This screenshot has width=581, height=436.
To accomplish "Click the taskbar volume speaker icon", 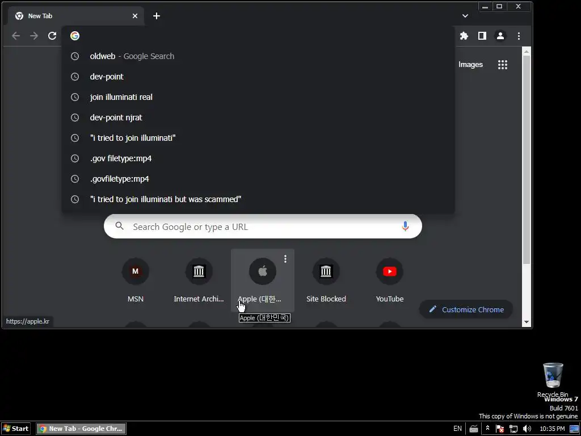I will click(x=527, y=429).
